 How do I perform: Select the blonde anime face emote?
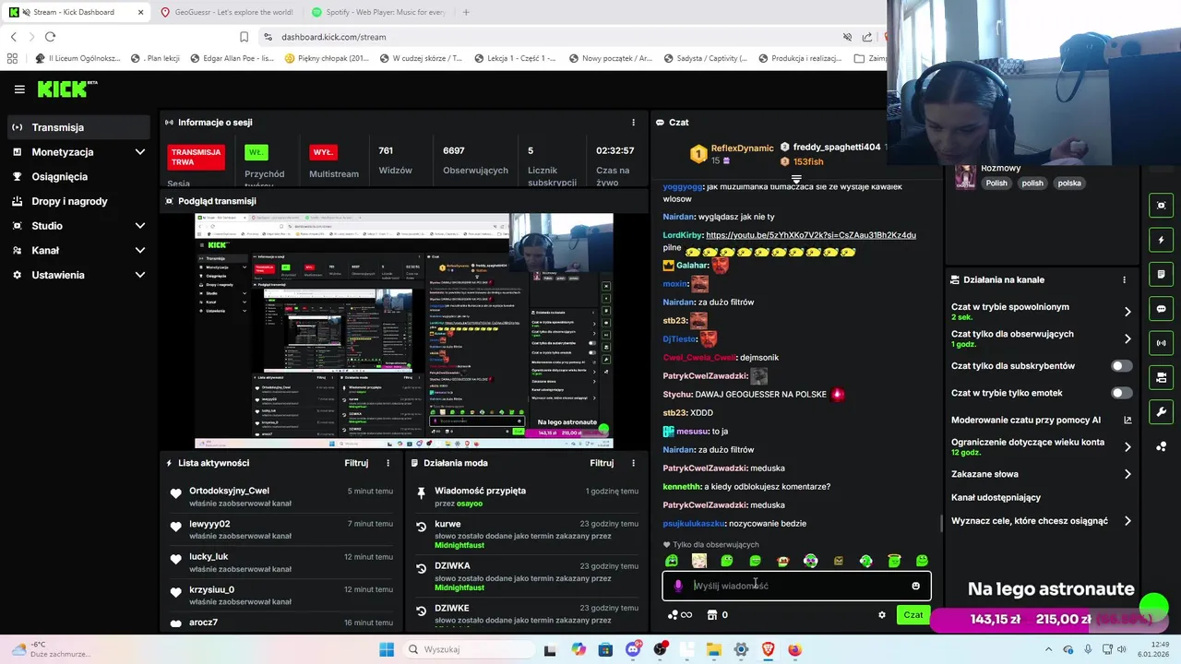(x=699, y=561)
